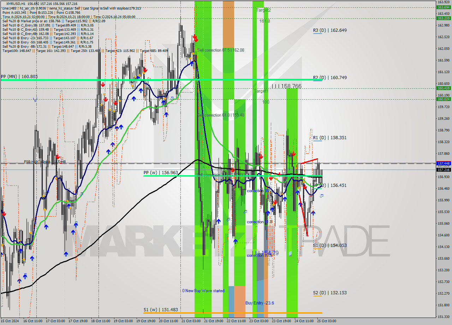Select the blue correction 38.2 label
The height and width of the screenshot is (325, 452).
coord(260,191)
